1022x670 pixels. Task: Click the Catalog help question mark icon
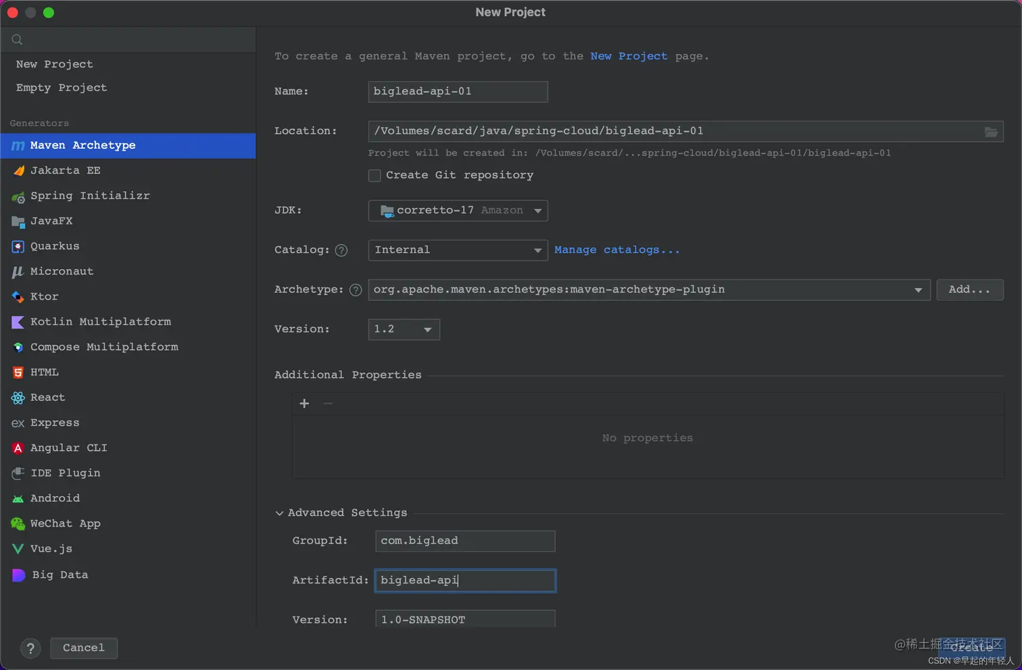(341, 251)
